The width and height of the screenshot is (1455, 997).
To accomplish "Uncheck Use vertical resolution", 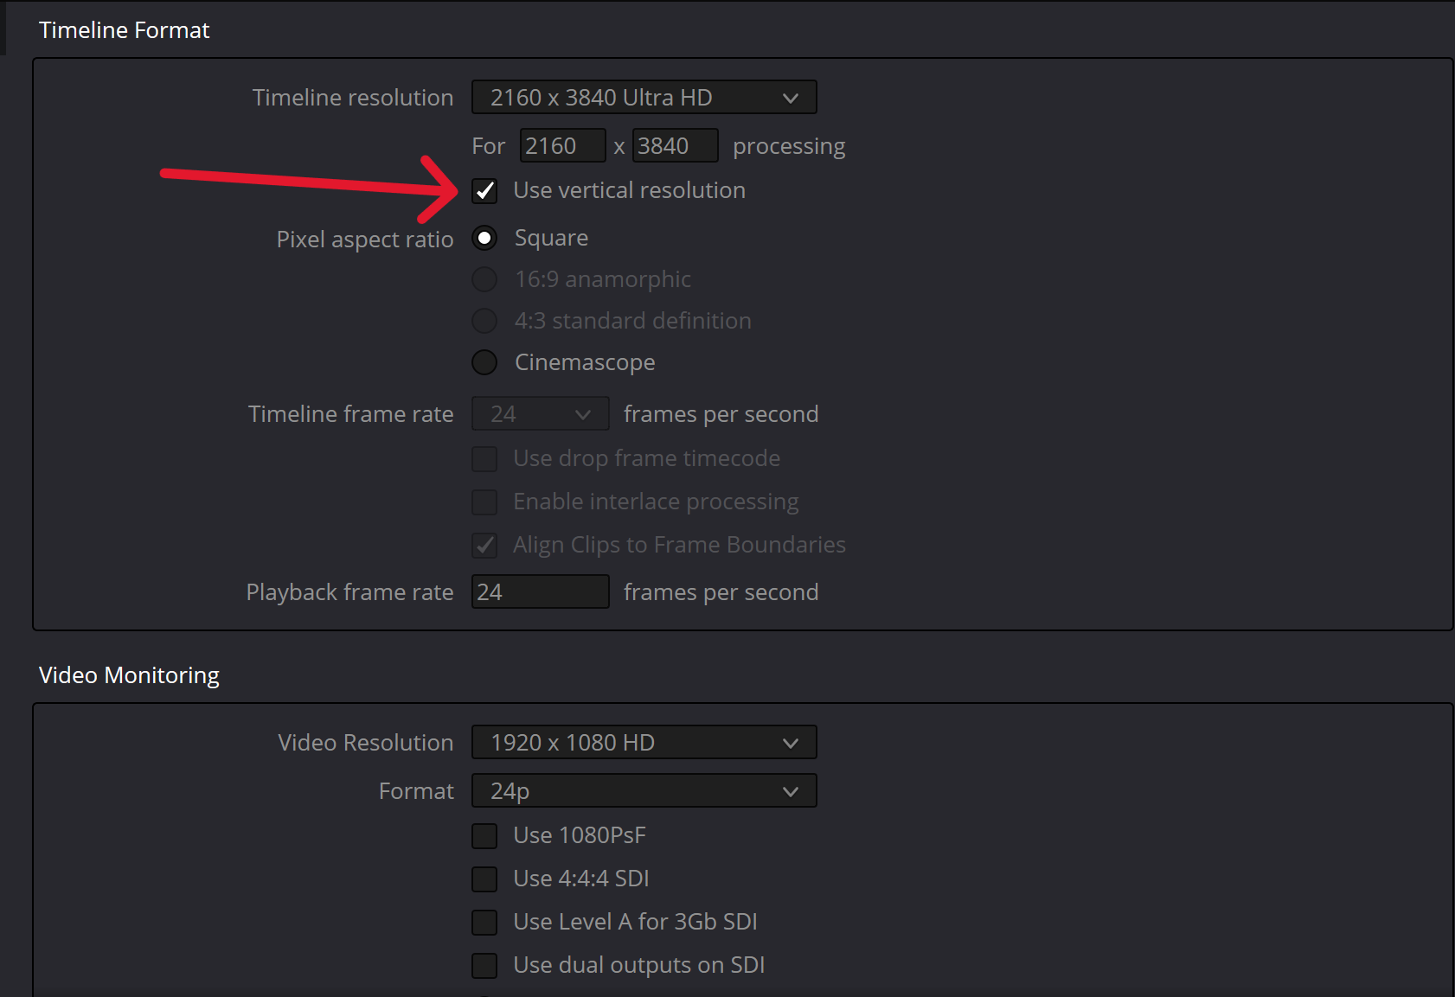I will [484, 190].
